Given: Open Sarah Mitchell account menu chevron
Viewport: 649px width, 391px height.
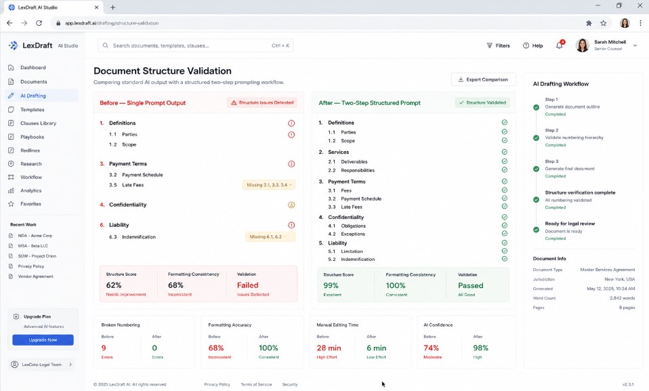Looking at the screenshot, I should point(635,45).
